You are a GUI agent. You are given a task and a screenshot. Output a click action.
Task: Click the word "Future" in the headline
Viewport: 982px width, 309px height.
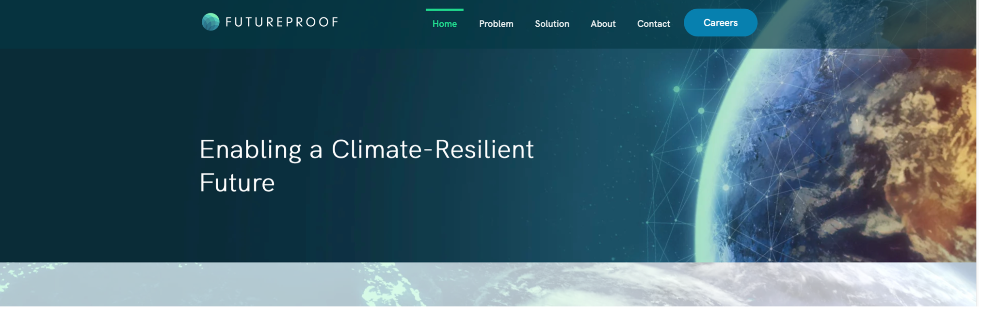pyautogui.click(x=237, y=183)
